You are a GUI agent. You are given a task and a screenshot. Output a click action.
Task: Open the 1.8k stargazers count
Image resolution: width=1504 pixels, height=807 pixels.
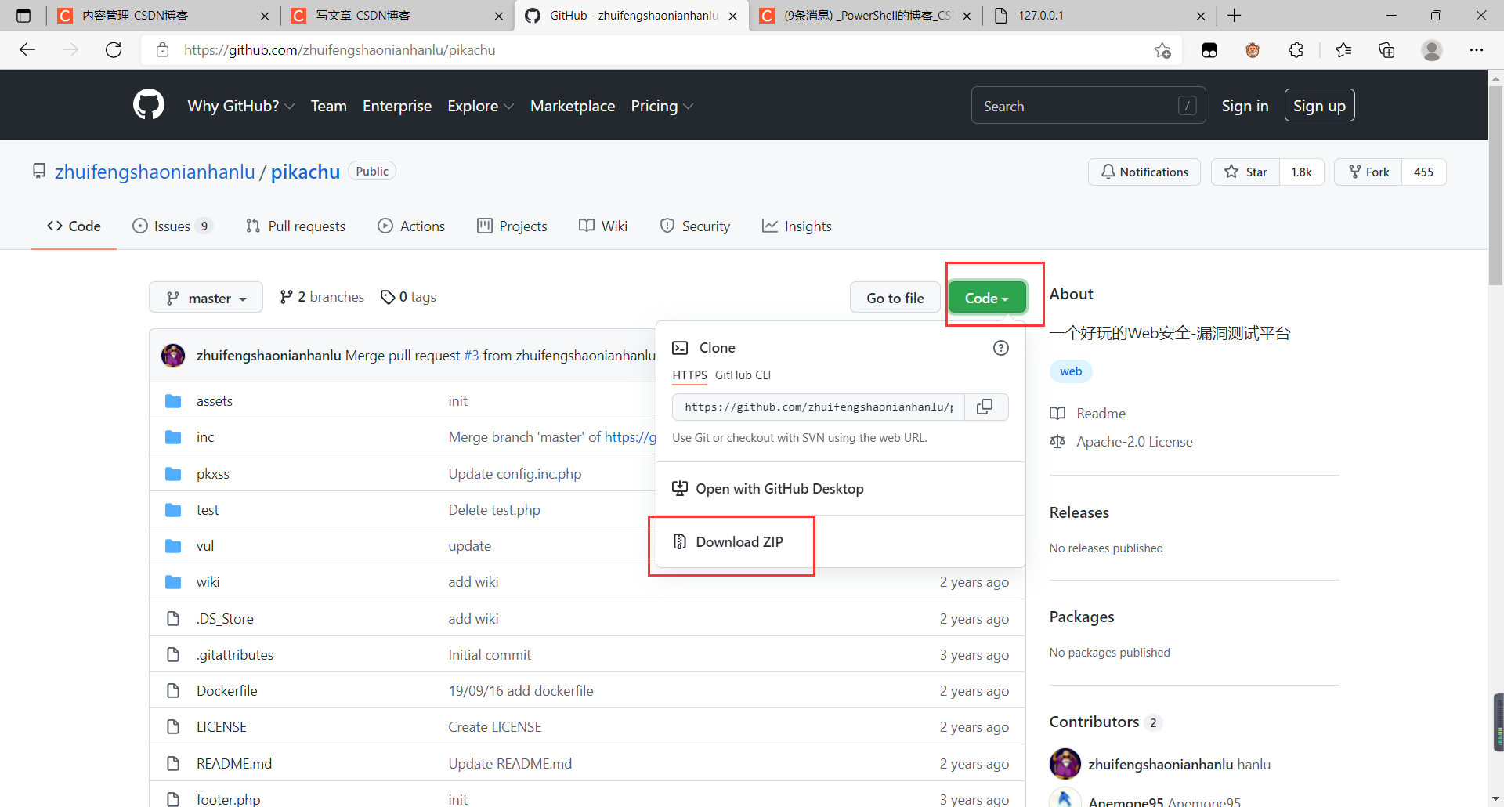pyautogui.click(x=1301, y=172)
